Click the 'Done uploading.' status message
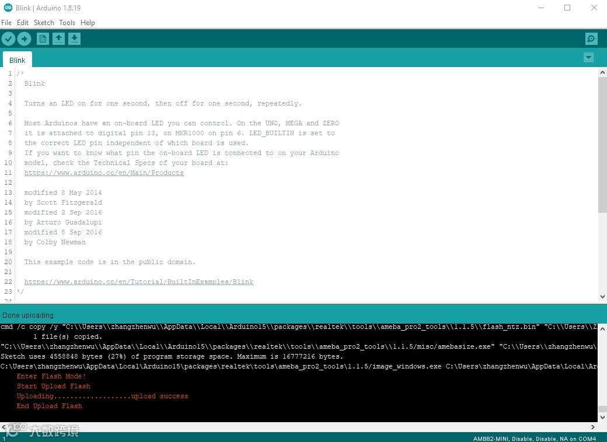The width and height of the screenshot is (607, 442). point(29,315)
